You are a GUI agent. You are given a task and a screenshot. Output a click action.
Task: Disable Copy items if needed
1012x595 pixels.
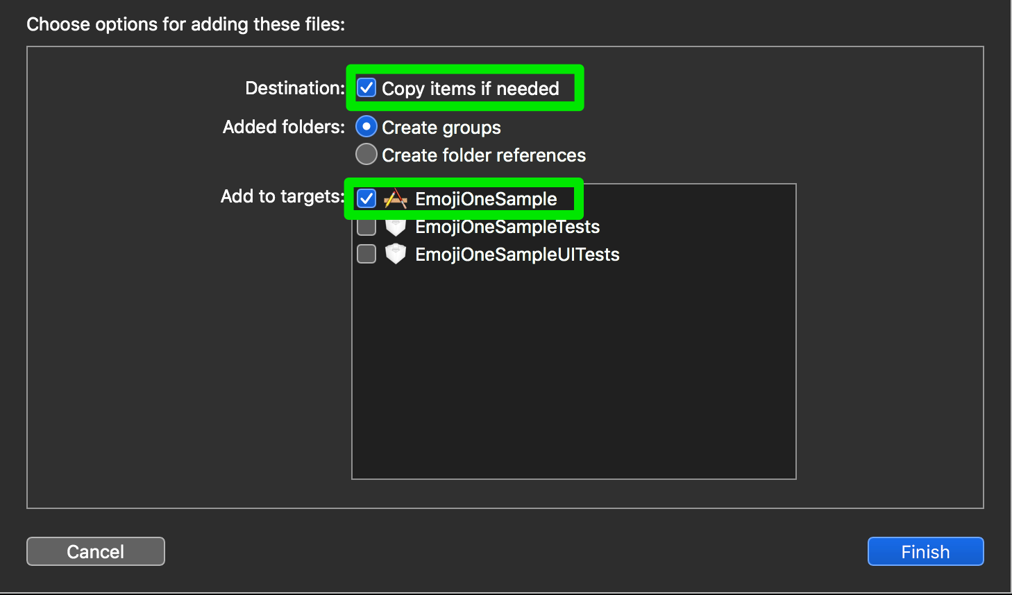pyautogui.click(x=366, y=88)
